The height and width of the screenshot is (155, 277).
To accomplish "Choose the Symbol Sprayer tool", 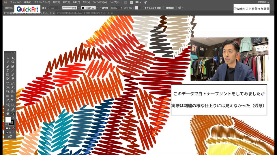I will (8, 105).
